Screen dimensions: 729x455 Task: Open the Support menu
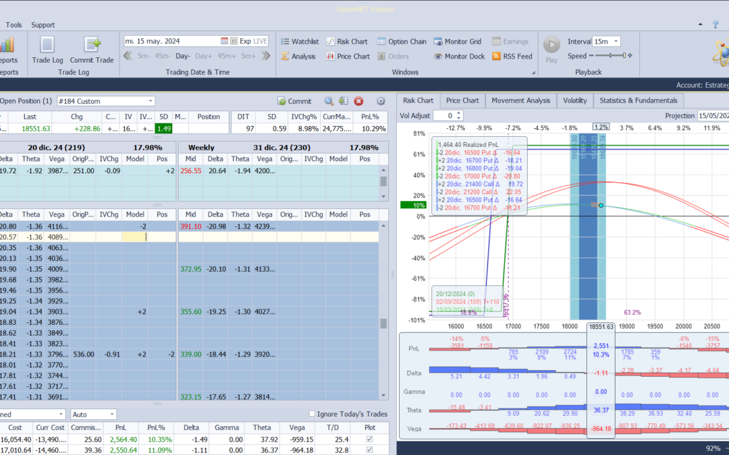[43, 25]
